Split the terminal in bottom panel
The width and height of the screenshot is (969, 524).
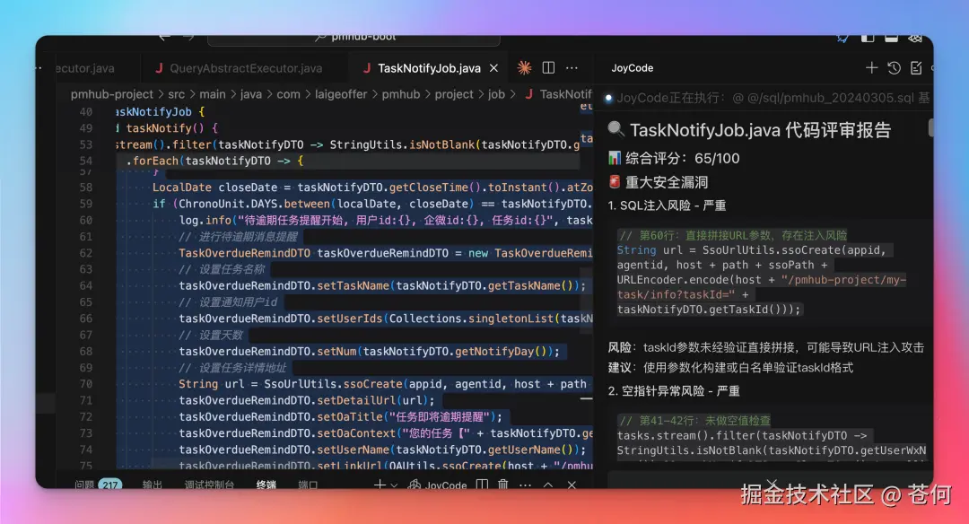482,485
